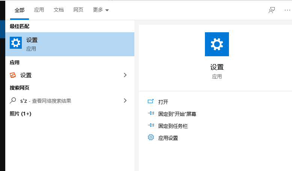The width and height of the screenshot is (292, 171).
Task: Select the 全部 tab
Action: (x=20, y=10)
